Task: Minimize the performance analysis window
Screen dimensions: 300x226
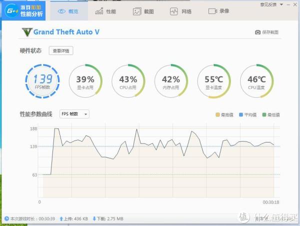Action: coord(288,5)
